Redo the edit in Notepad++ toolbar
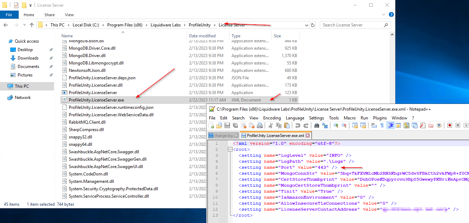 point(306,125)
